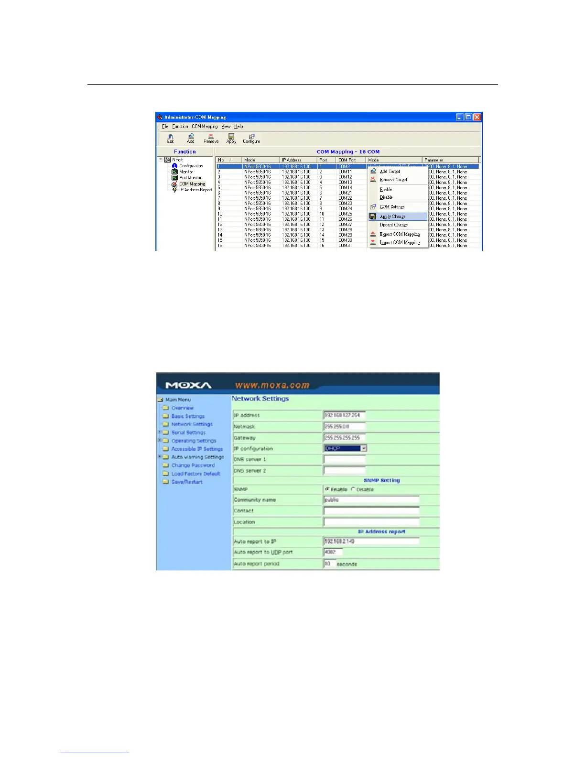Collapse the NPort tree node
The width and height of the screenshot is (585, 757).
(161, 160)
